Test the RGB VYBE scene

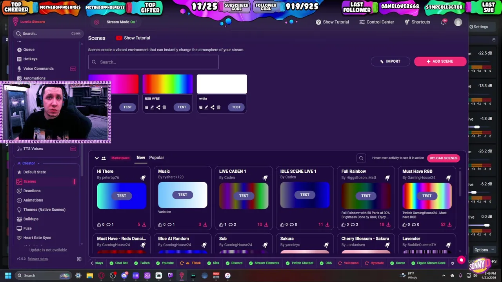182,107
